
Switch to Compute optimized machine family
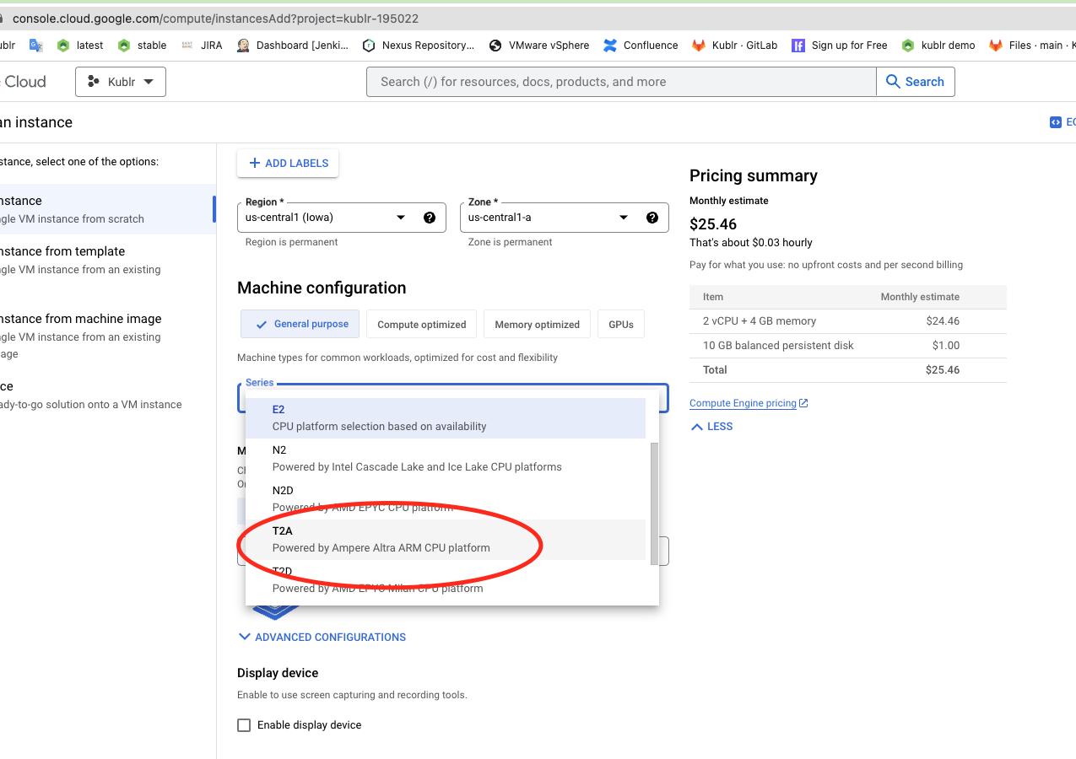tap(422, 324)
